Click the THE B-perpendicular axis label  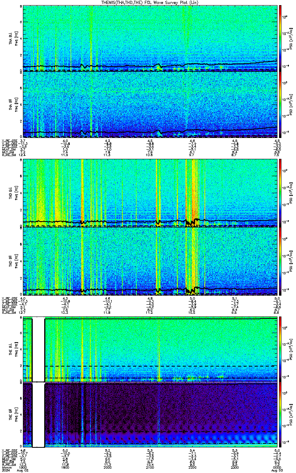[11, 349]
